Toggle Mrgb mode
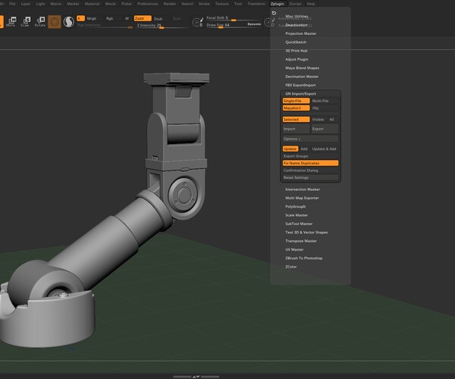This screenshot has height=379, width=455. (92, 18)
